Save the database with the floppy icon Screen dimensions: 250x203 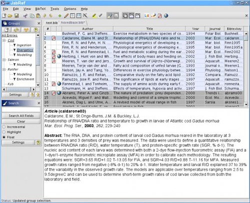coord(16,16)
